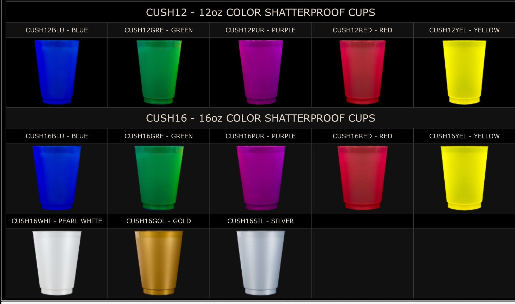Click the 12oz blue cup image
Viewport: 515px width, 304px height.
(x=57, y=72)
